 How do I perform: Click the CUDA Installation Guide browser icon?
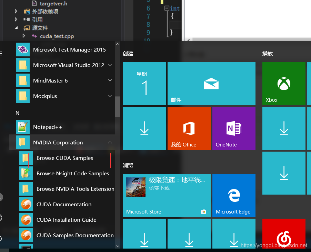point(26,220)
